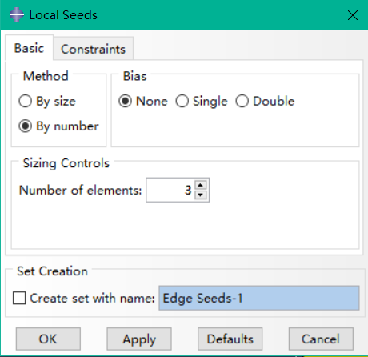Decrease number of elements with down arrow
This screenshot has width=368, height=357.
point(201,195)
